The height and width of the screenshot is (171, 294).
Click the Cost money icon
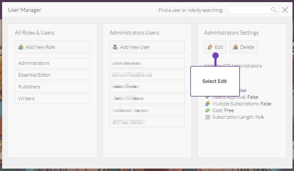[207, 110]
